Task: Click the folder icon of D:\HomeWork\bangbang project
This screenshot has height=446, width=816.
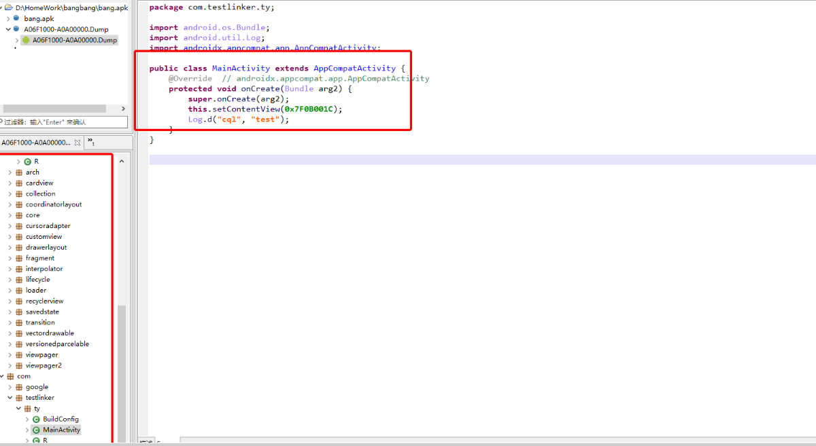Action: coord(10,7)
